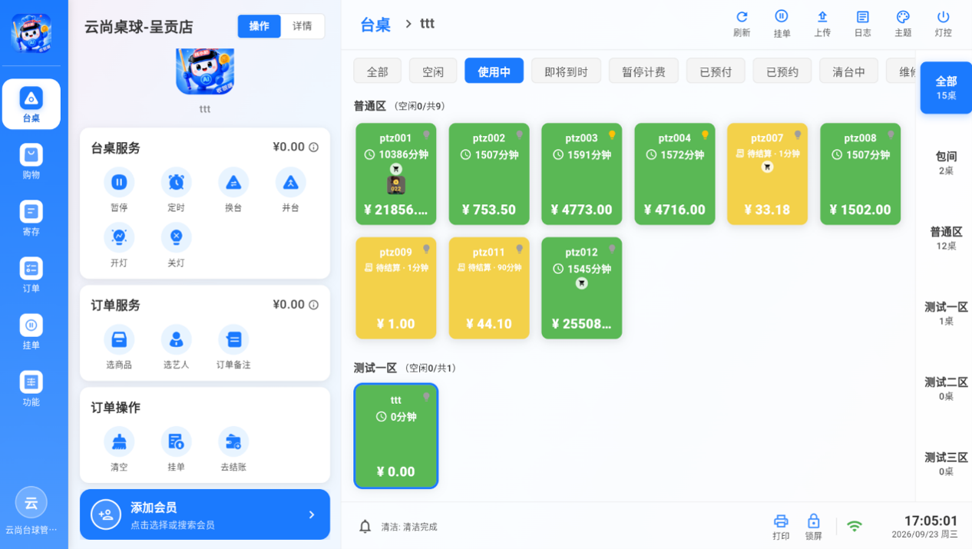Change the 主题 theme
Image resolution: width=972 pixels, height=549 pixels.
pyautogui.click(x=903, y=24)
